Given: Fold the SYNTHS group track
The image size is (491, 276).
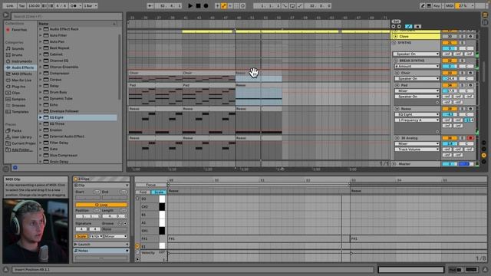Looking at the screenshot, I should (394, 43).
